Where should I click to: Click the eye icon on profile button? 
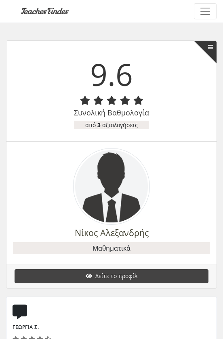click(89, 276)
